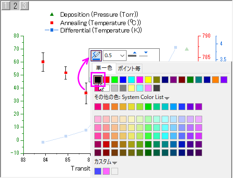
Task: Click the red axis label 785
Action: coord(206,57)
